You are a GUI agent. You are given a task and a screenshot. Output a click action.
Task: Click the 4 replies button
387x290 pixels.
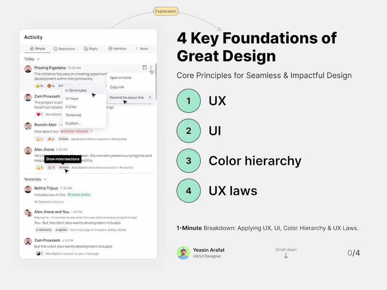[61, 230]
